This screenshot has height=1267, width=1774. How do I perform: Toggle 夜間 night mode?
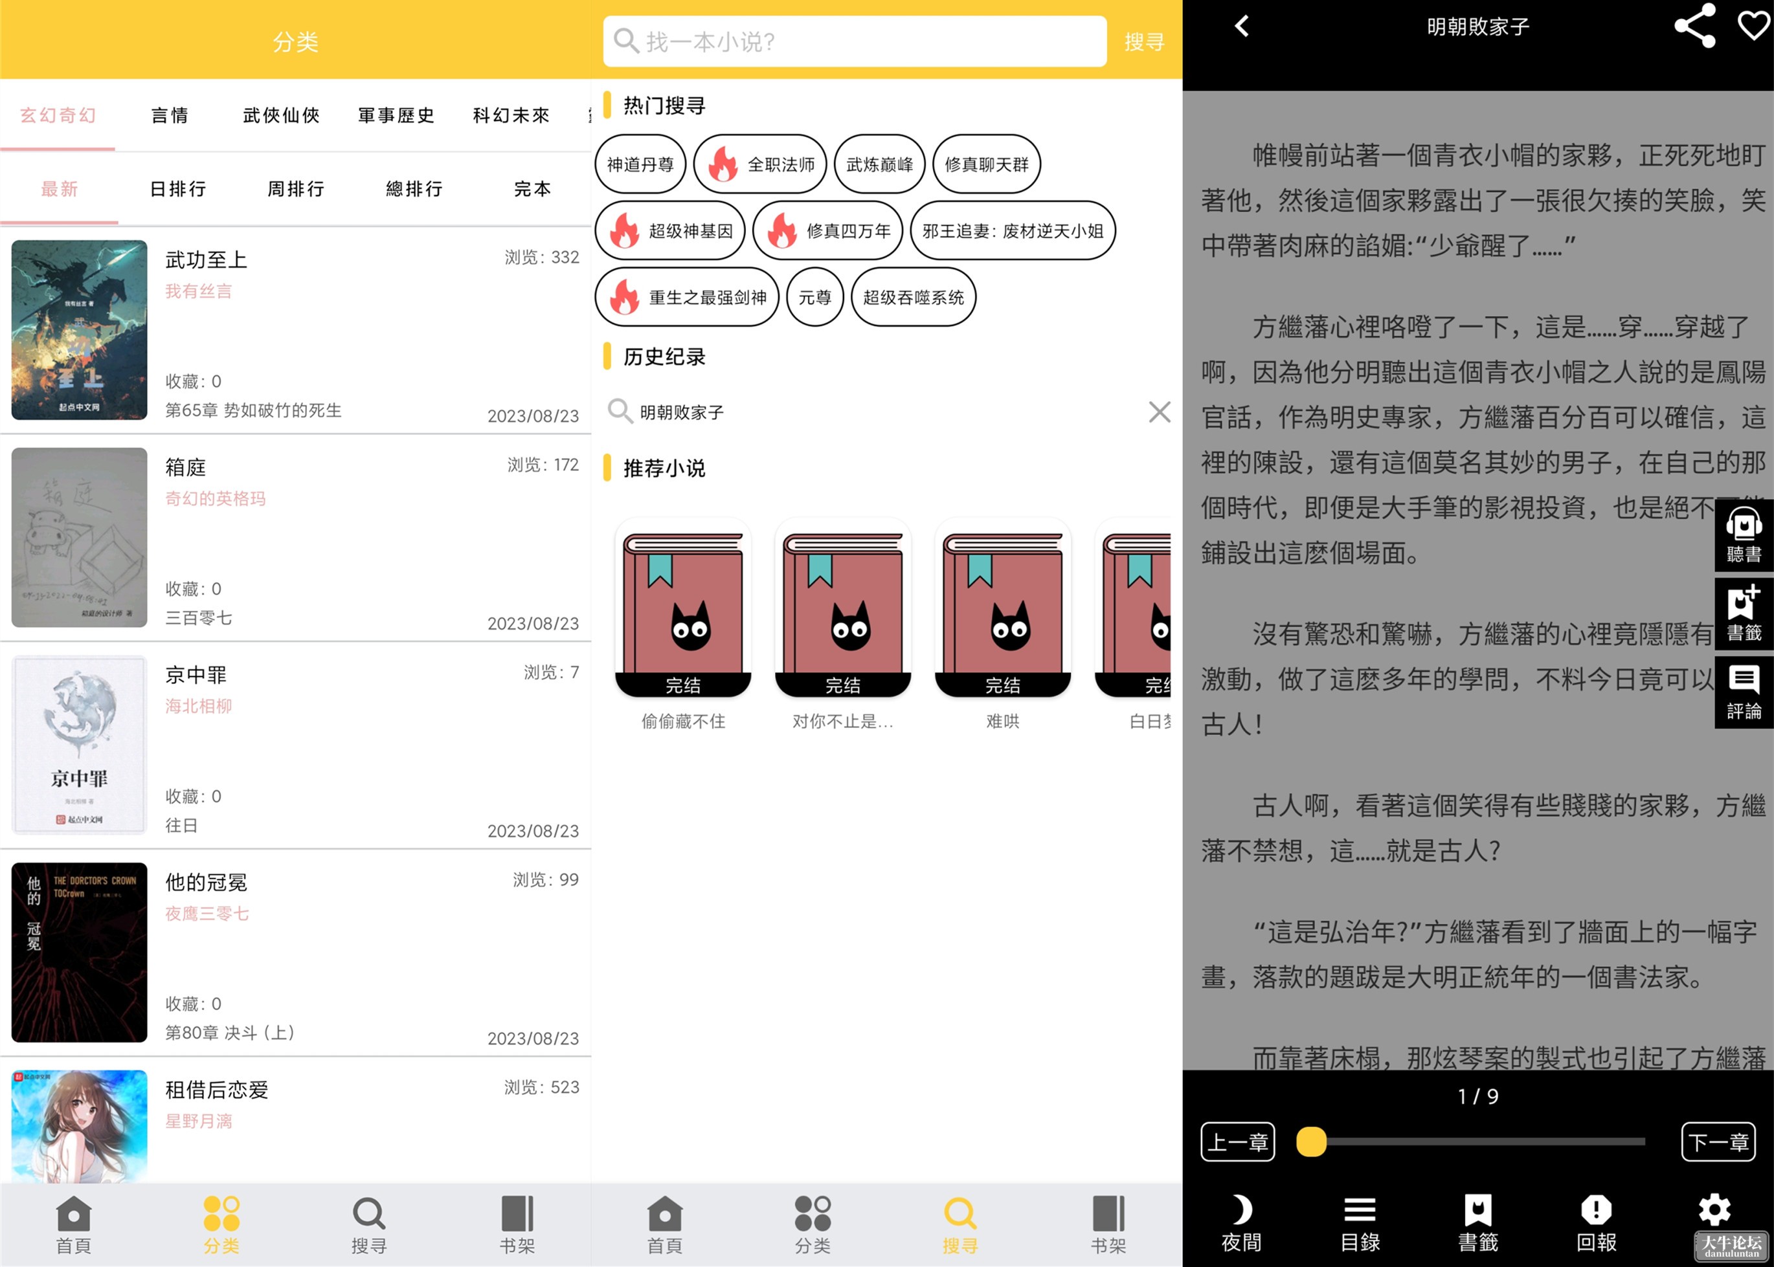coord(1241,1223)
